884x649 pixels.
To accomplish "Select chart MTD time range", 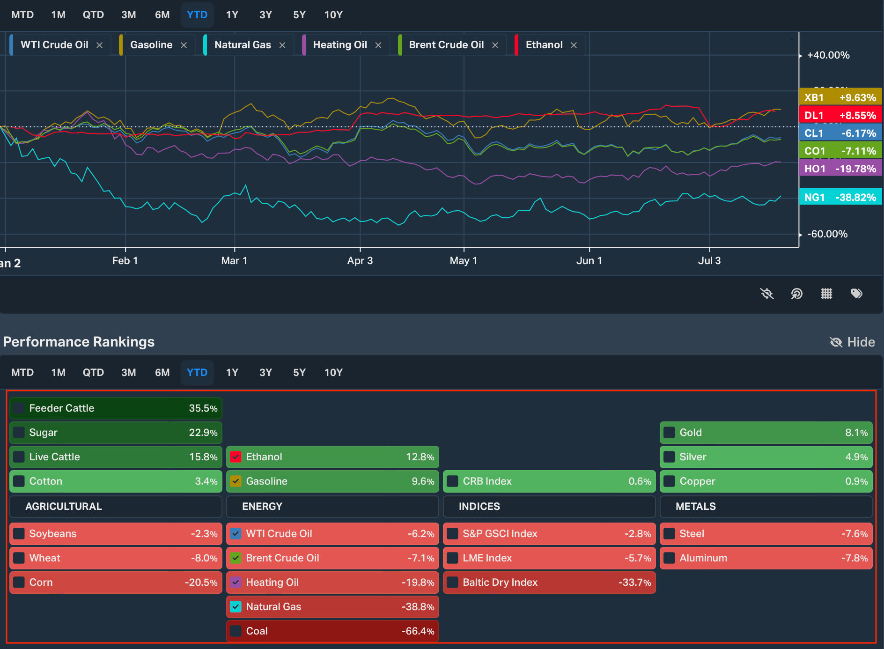I will point(22,15).
